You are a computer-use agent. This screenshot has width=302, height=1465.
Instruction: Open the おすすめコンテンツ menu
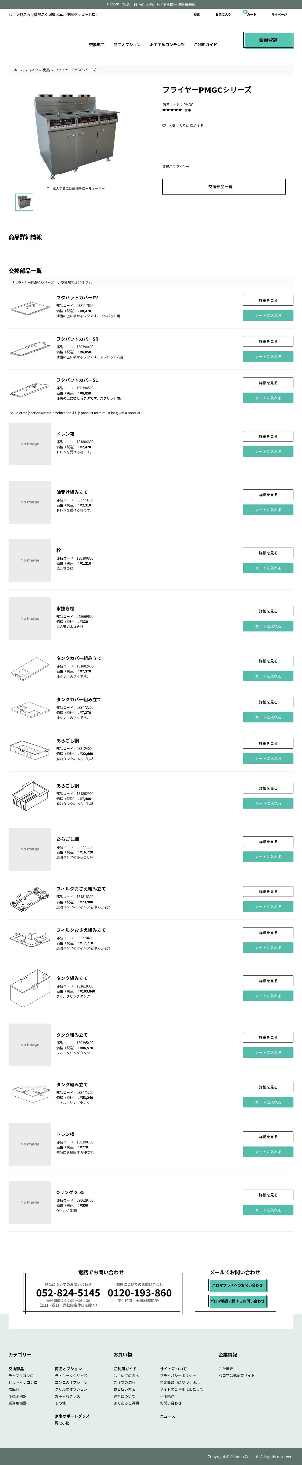(x=167, y=44)
